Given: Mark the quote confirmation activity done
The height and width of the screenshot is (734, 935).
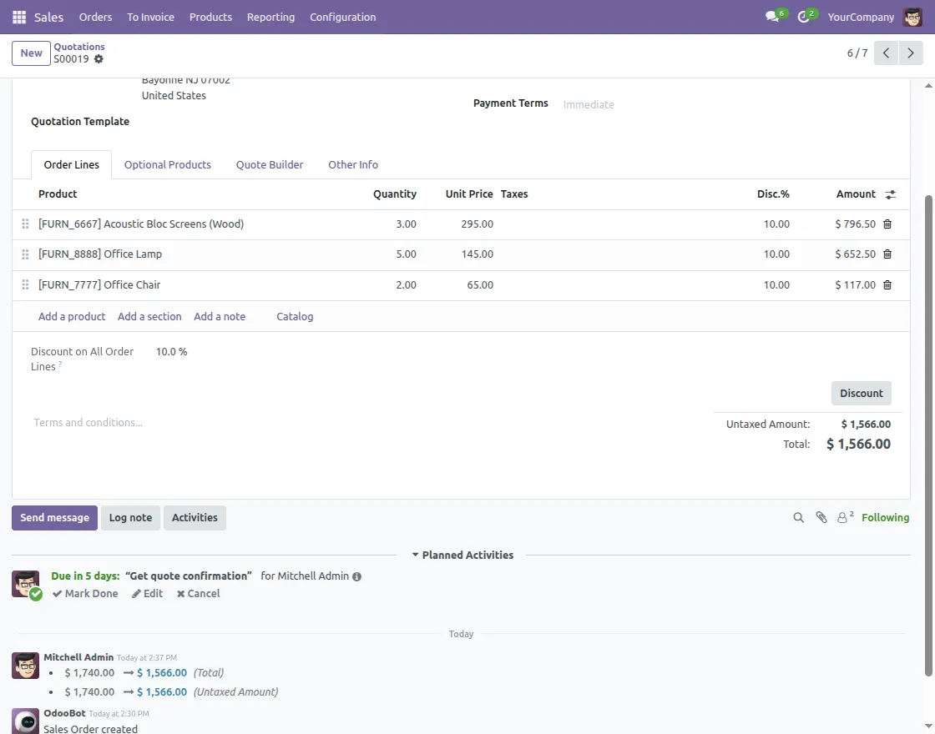Looking at the screenshot, I should (x=85, y=594).
